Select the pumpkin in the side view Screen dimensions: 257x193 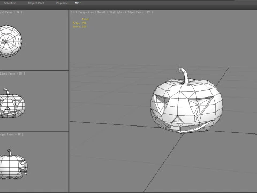pos(13,165)
